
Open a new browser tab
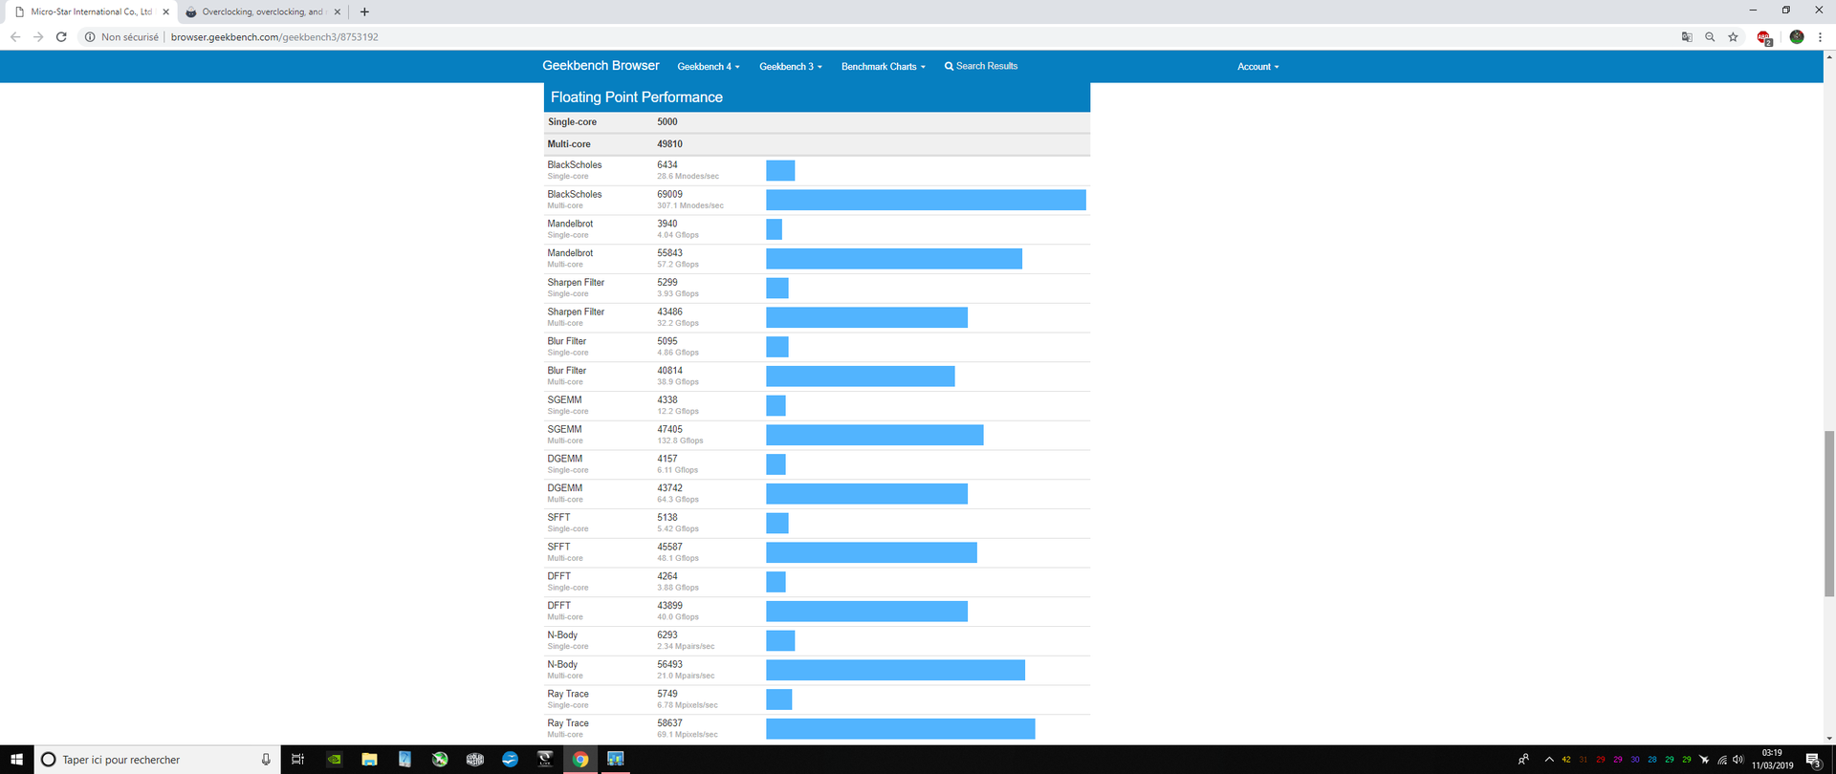364,12
